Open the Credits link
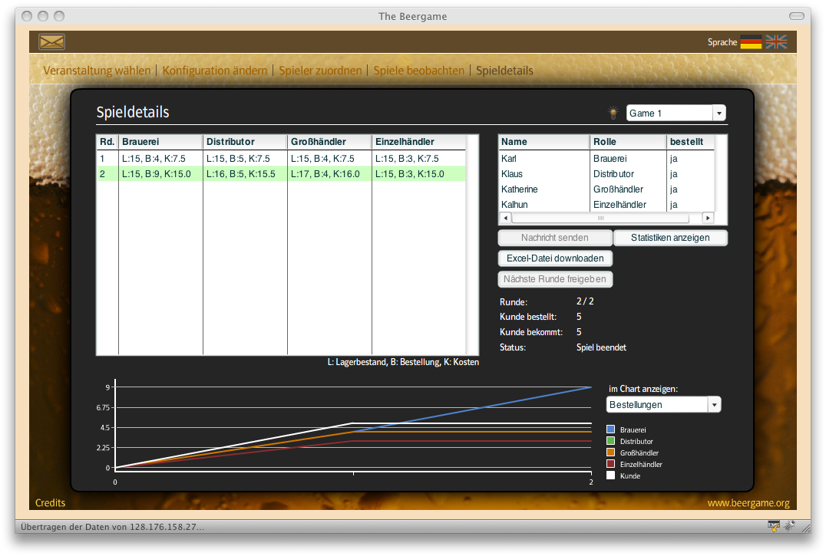This screenshot has height=556, width=826. pos(50,503)
